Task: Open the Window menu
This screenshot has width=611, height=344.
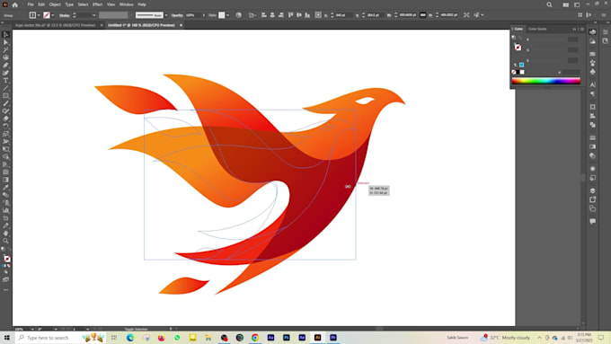Action: (127, 4)
